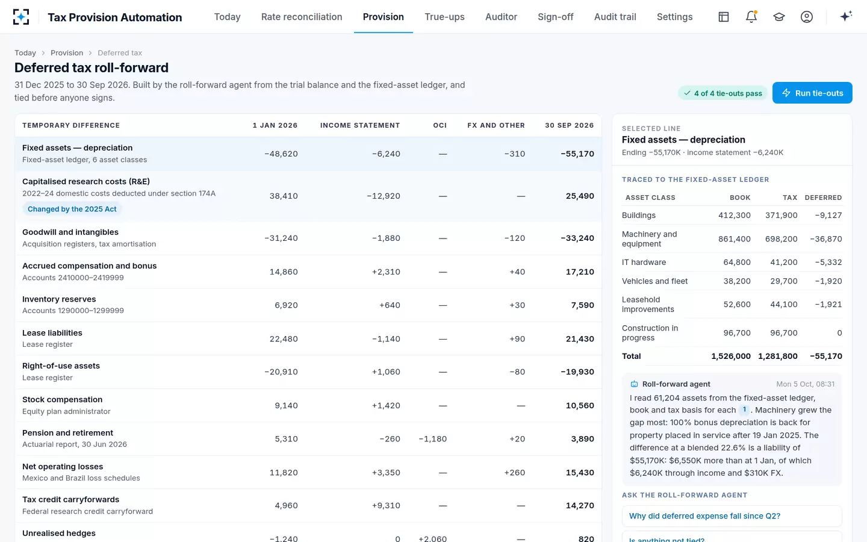The image size is (867, 542).
Task: Click the Buildings asset class row
Action: (732, 216)
